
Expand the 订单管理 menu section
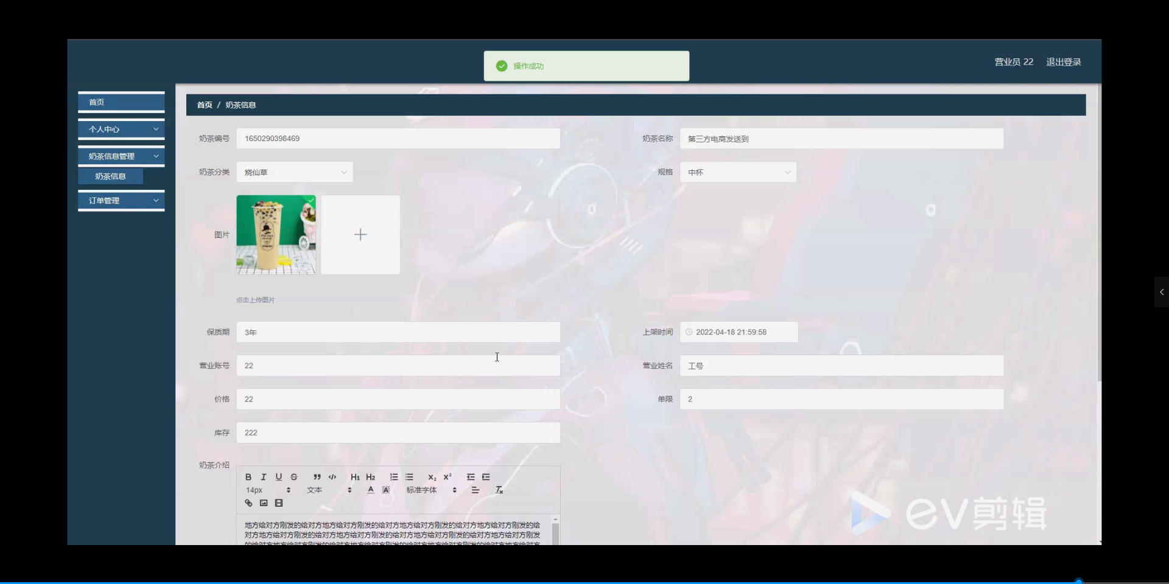coord(121,200)
